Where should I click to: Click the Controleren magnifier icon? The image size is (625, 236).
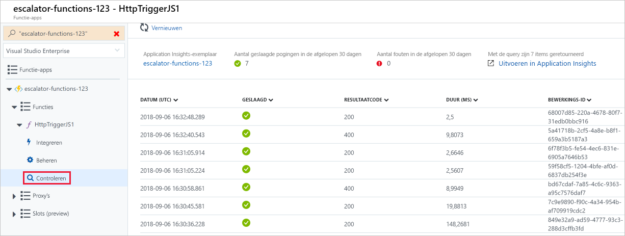point(30,178)
